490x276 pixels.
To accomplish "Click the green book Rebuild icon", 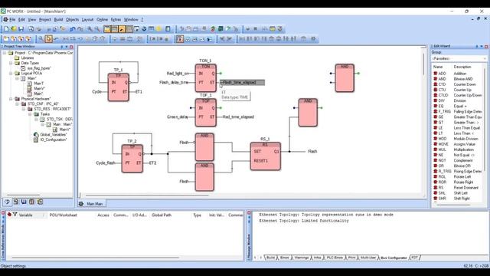I will tap(220, 29).
